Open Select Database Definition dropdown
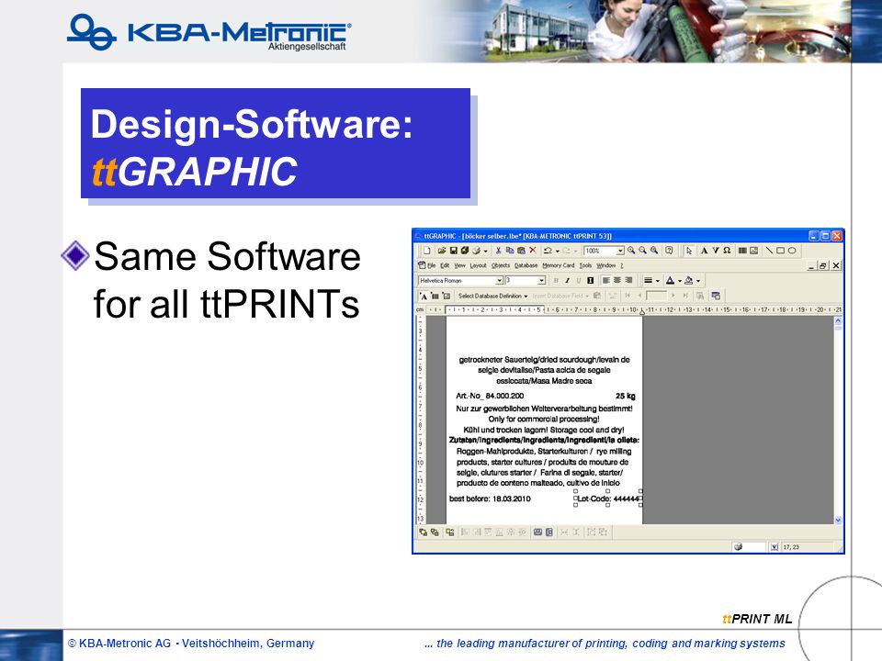Screen dimensions: 882x661 point(492,296)
